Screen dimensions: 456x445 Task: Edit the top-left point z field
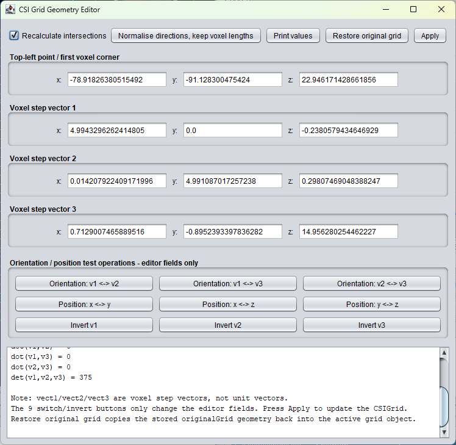pyautogui.click(x=348, y=79)
